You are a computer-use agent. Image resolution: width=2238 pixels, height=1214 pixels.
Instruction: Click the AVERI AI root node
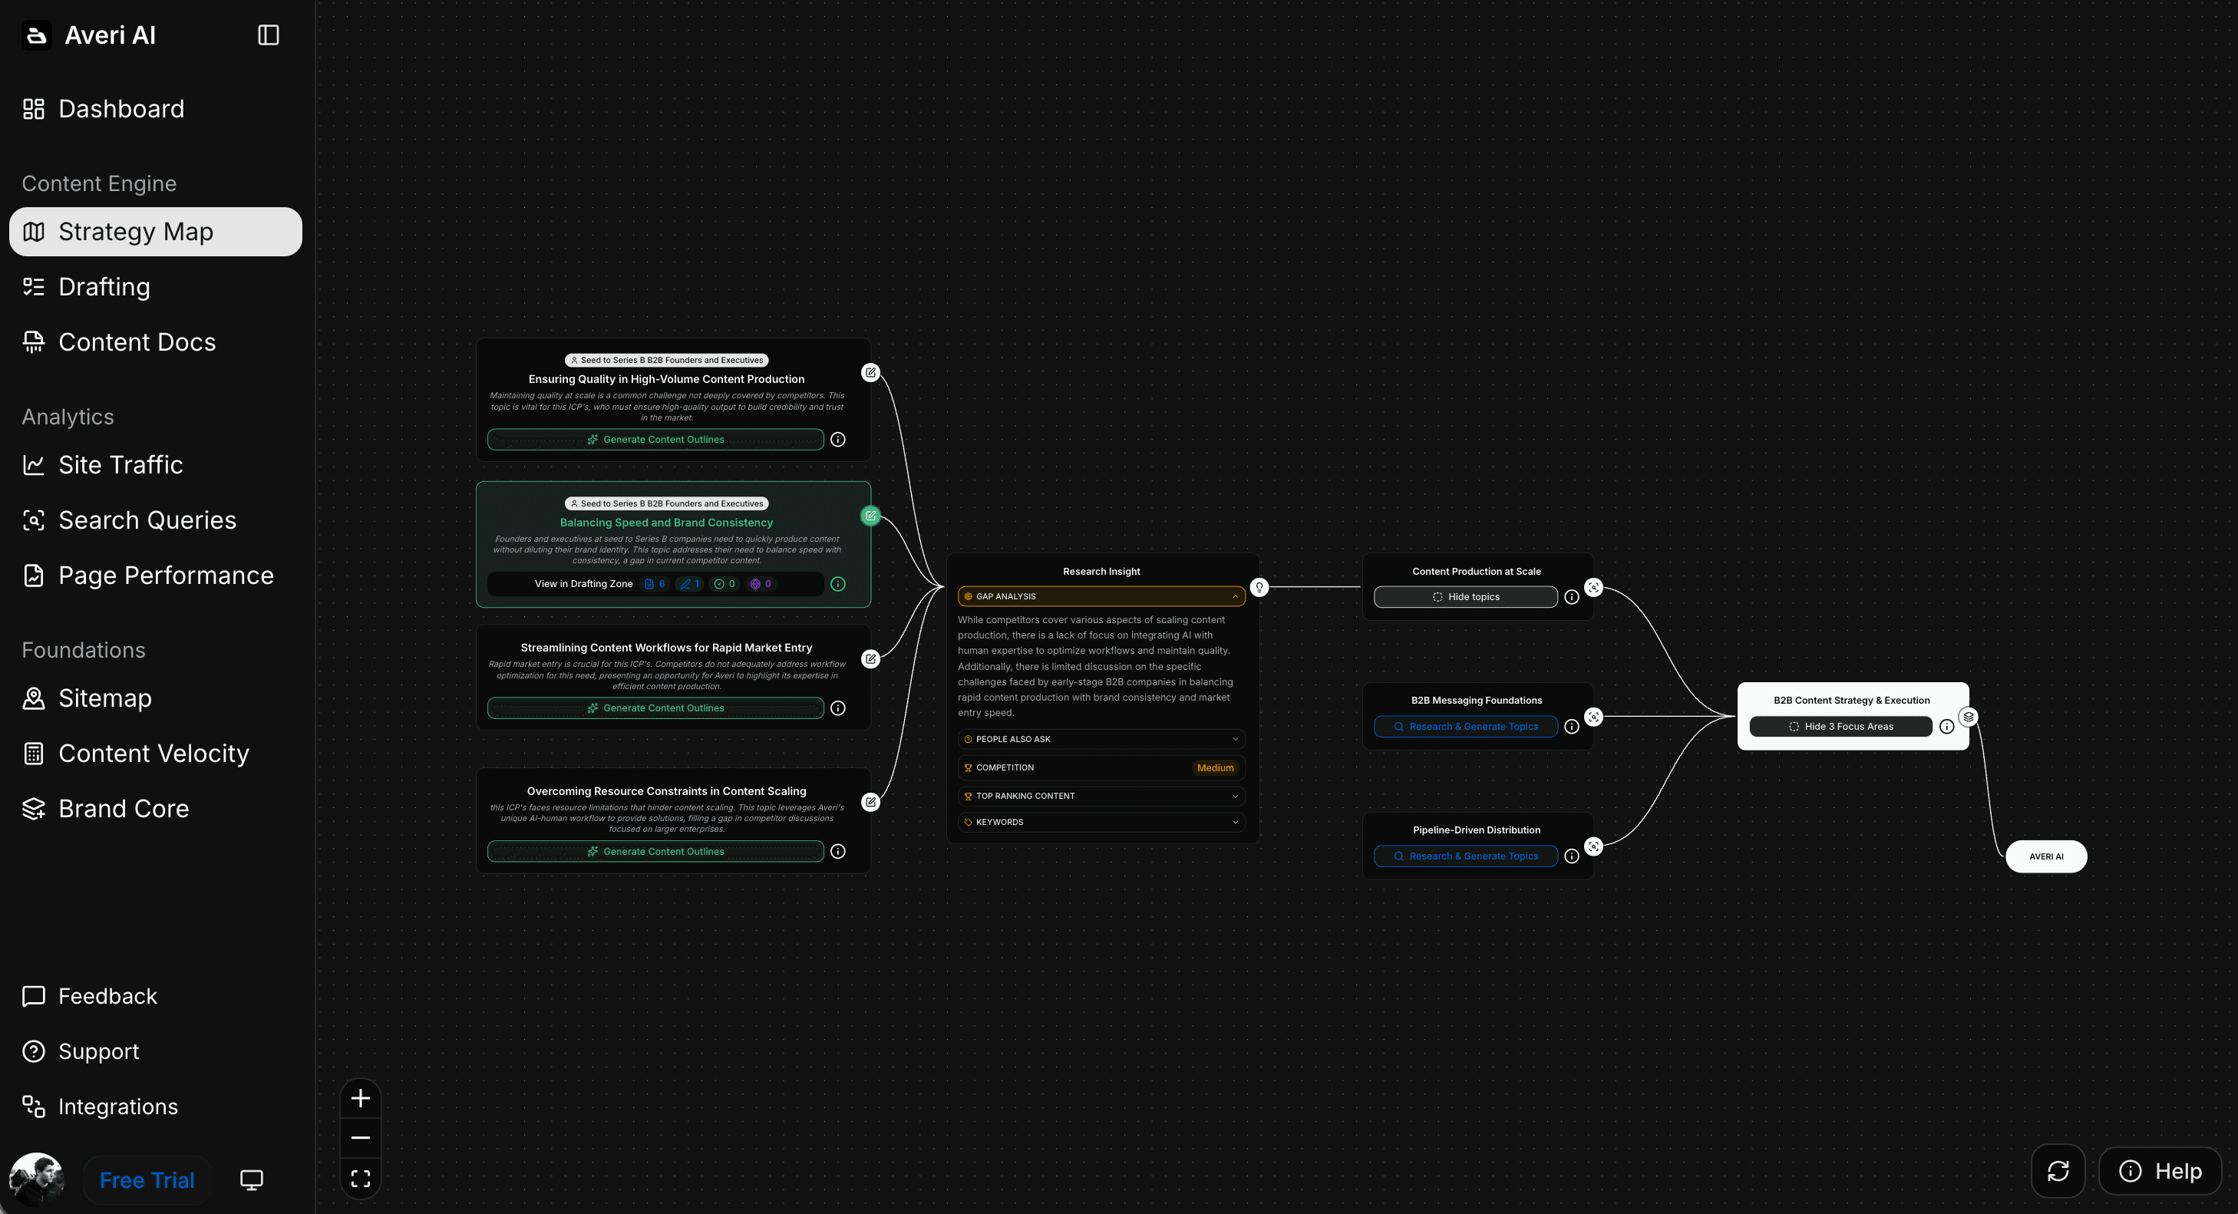point(2046,856)
